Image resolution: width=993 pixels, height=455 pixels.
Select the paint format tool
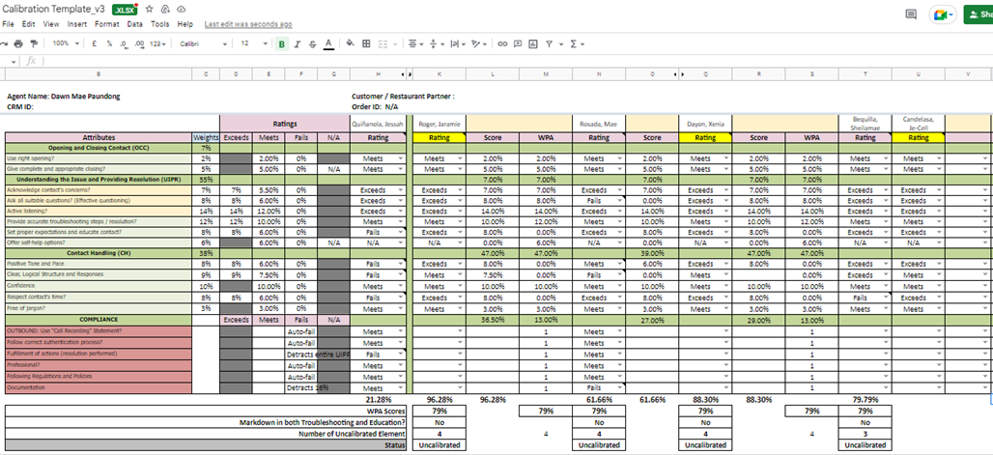click(x=34, y=43)
